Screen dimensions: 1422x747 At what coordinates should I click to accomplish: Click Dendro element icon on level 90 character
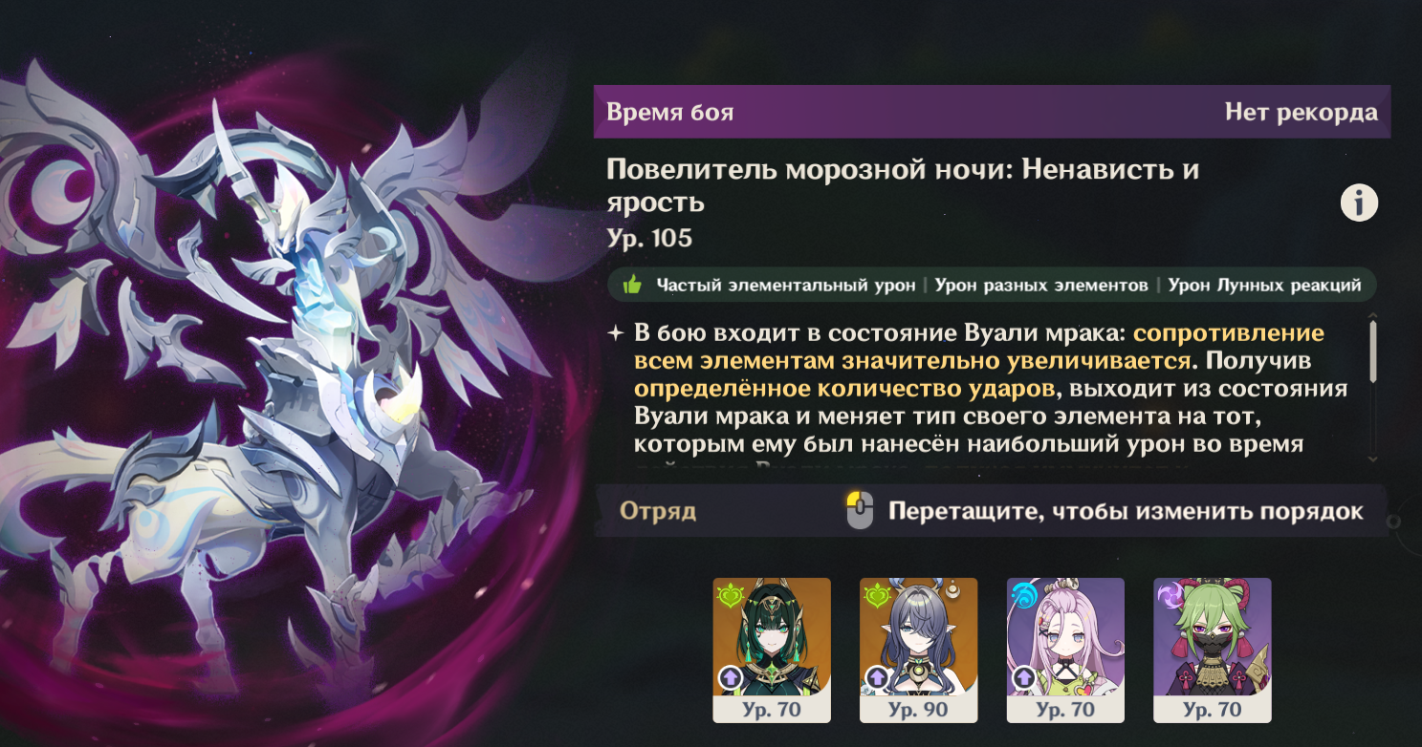point(878,596)
